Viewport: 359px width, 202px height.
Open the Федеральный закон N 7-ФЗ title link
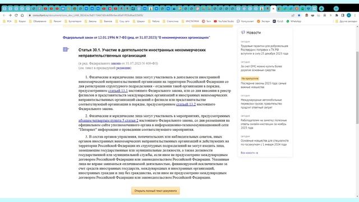tap(136, 38)
